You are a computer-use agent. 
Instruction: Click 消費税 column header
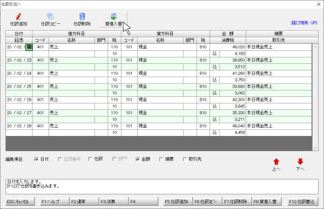[228, 40]
